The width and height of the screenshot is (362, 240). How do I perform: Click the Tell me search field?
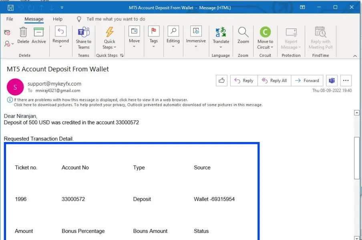[116, 19]
